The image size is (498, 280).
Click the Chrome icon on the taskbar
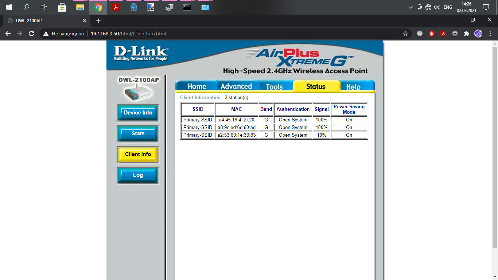click(x=98, y=7)
